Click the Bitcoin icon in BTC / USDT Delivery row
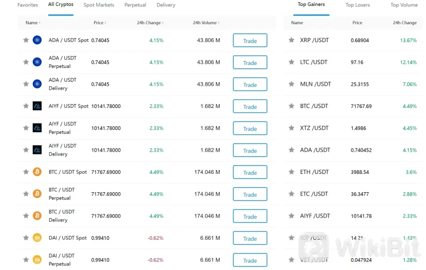 pos(37,216)
